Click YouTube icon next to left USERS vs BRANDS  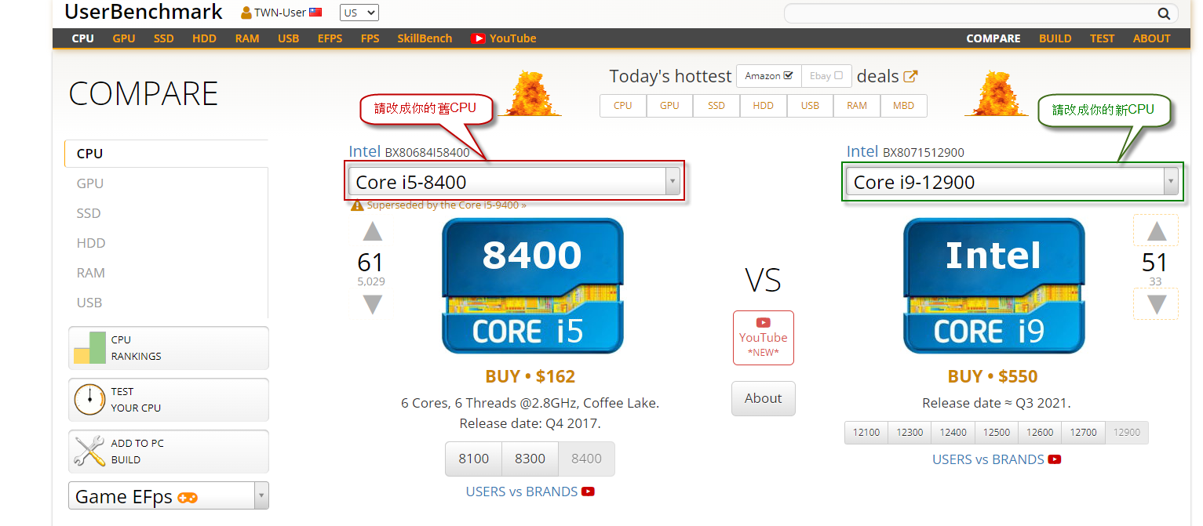coord(588,492)
